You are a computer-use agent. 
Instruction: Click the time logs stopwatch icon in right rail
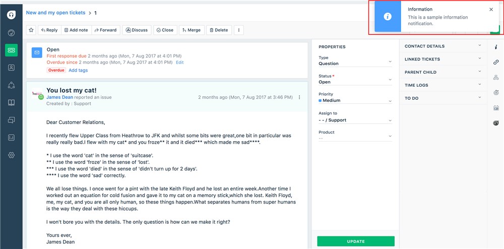pos(496,93)
